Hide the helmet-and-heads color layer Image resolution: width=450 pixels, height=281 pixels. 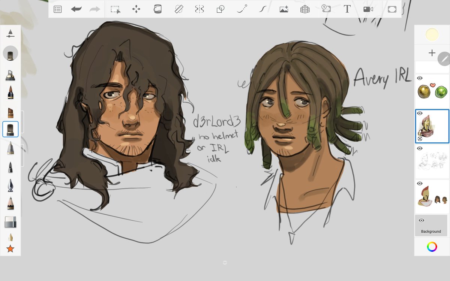pyautogui.click(x=420, y=184)
